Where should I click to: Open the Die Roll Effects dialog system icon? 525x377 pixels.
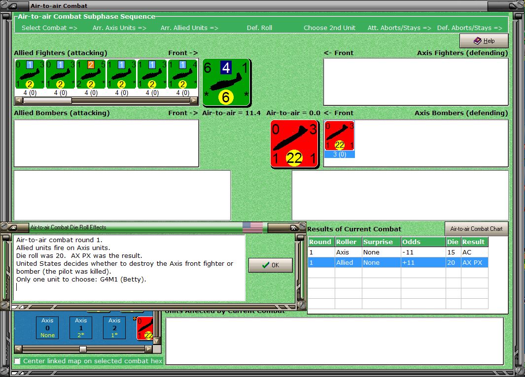pyautogui.click(x=13, y=227)
